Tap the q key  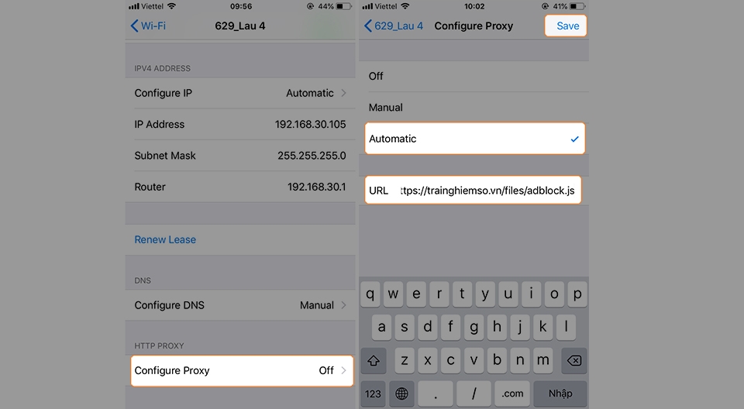(x=370, y=294)
